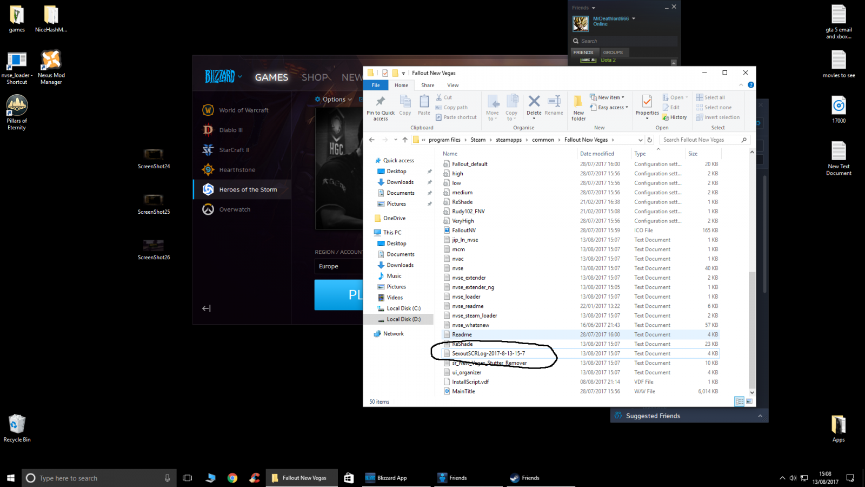Click steamapps in the address breadcrumb
Screen dimensions: 865x487
tap(509, 140)
